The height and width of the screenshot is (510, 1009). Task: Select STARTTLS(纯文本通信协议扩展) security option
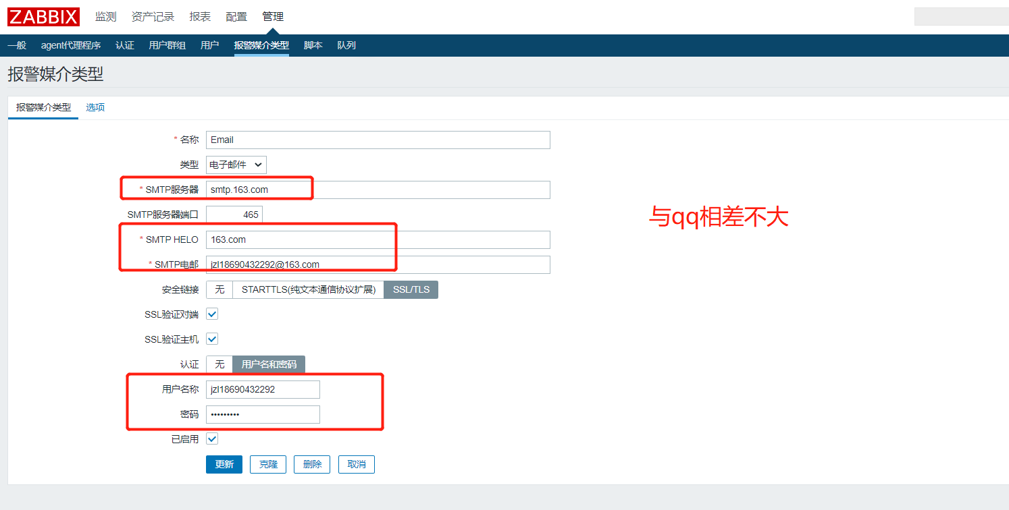[x=309, y=289]
